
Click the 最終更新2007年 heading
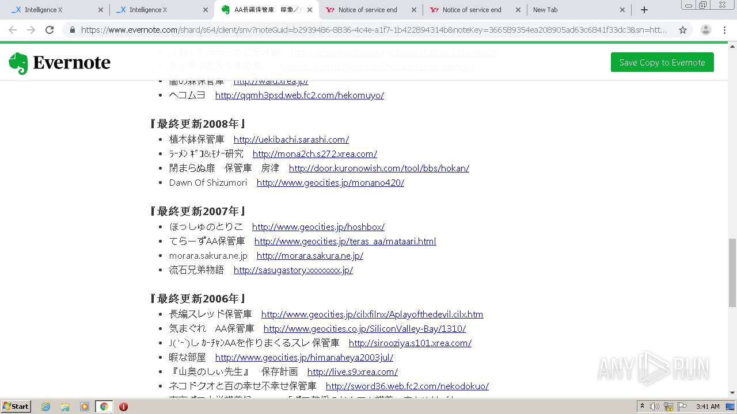(x=198, y=211)
